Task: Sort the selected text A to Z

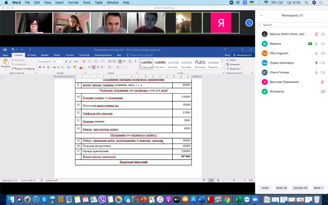Action: pyautogui.click(x=130, y=61)
